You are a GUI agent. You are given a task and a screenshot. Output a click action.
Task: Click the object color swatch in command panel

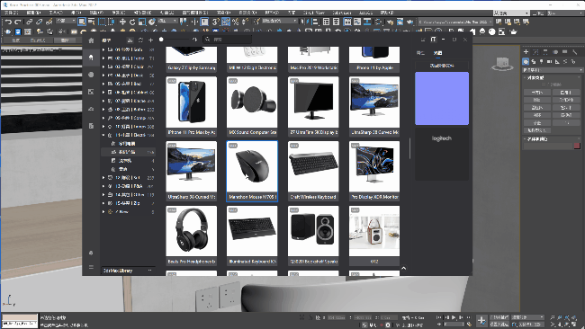577,146
